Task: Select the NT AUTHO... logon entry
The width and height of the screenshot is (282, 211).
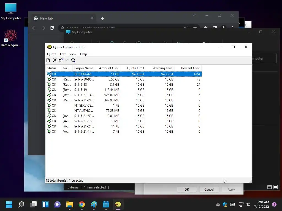Action: 84,110
